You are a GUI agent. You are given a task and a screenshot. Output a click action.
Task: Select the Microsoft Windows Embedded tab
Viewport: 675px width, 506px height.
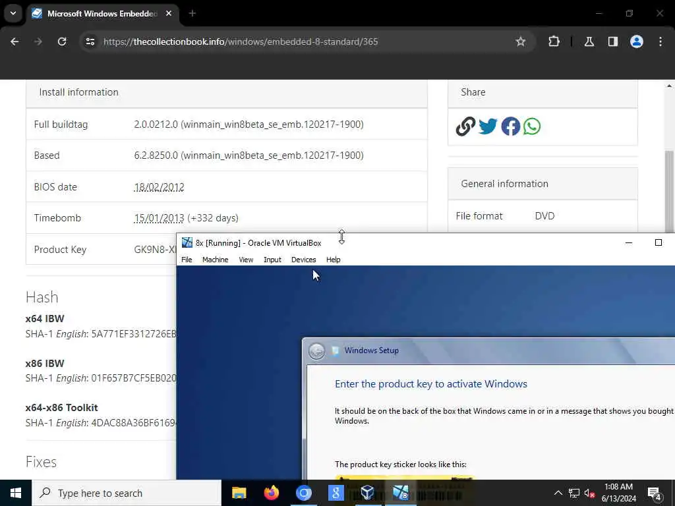[x=102, y=13]
